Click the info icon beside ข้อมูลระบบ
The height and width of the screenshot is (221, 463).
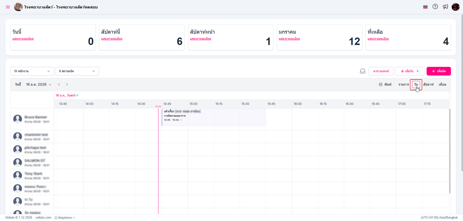tap(56, 218)
